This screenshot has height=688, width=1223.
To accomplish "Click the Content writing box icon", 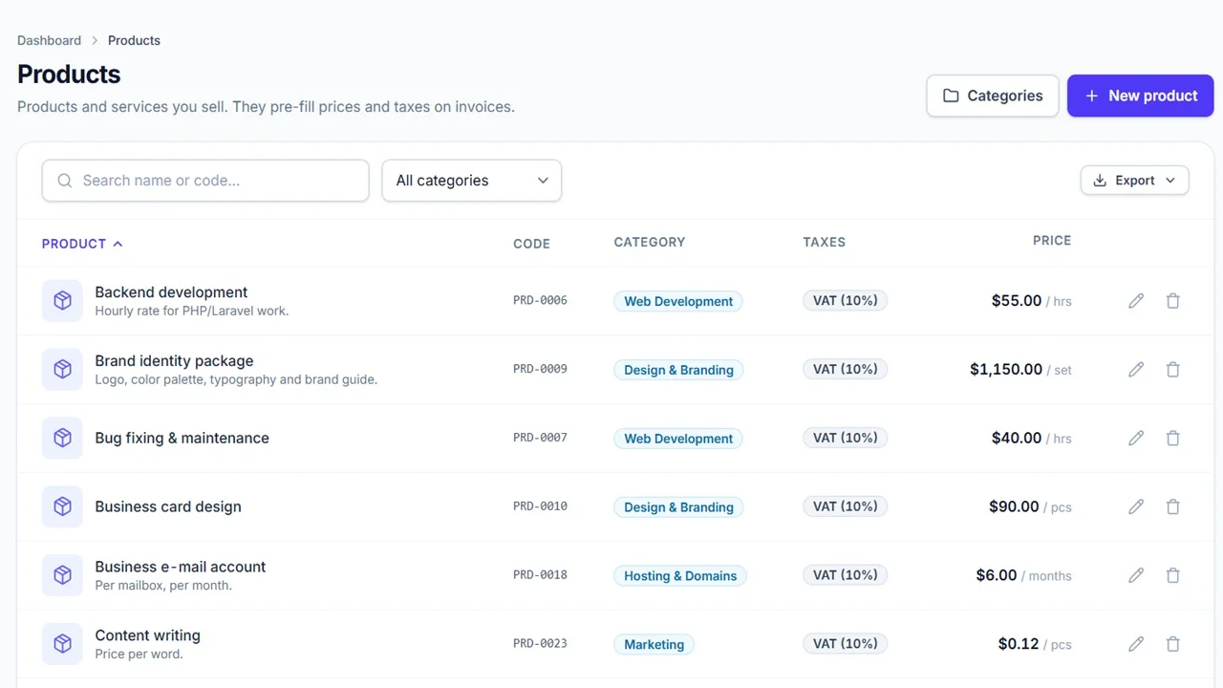I will pyautogui.click(x=62, y=644).
